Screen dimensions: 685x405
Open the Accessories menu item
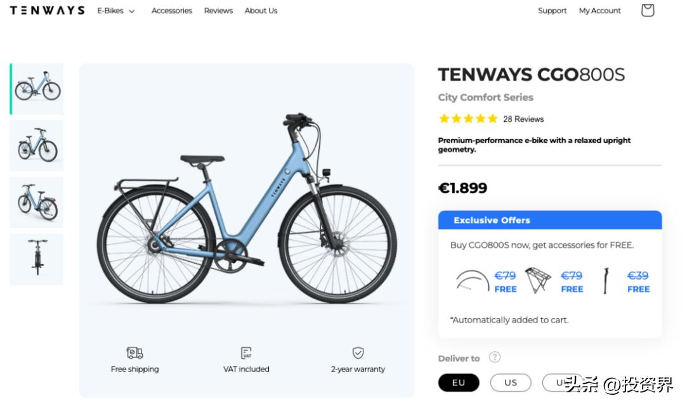pyautogui.click(x=171, y=11)
